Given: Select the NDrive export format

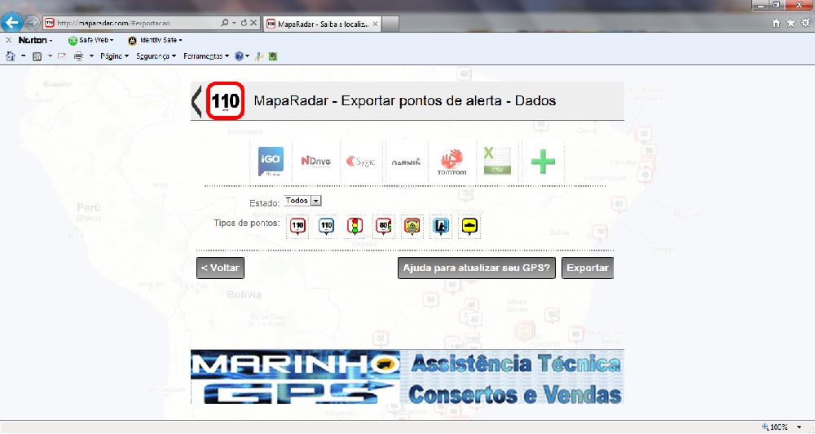Looking at the screenshot, I should (x=316, y=162).
